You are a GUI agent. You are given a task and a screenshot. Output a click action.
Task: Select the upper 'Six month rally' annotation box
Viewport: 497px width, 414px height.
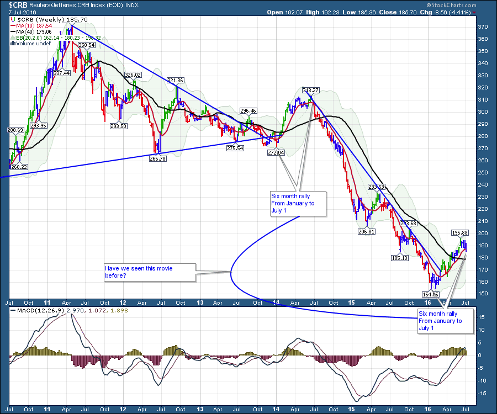point(298,203)
